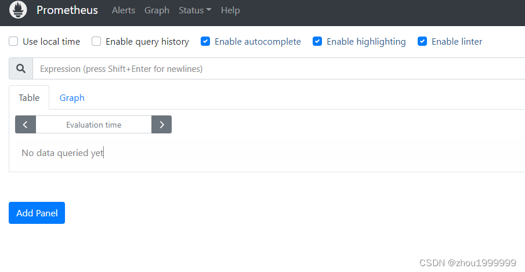Step evaluation time forward with right chevron

pos(162,125)
